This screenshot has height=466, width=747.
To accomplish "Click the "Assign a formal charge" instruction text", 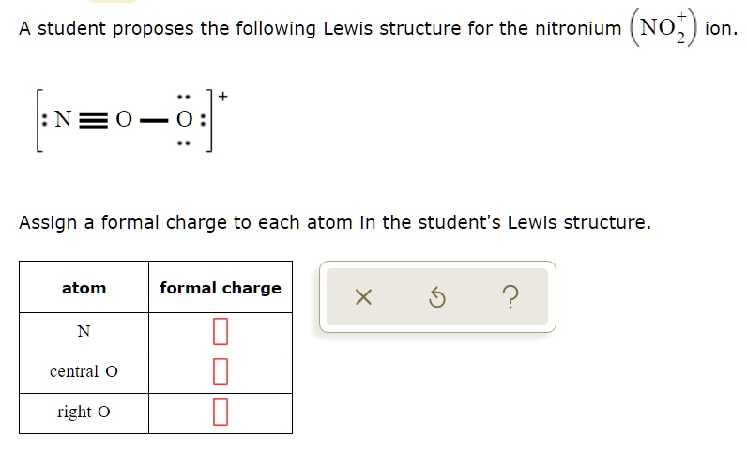I will coord(334,223).
